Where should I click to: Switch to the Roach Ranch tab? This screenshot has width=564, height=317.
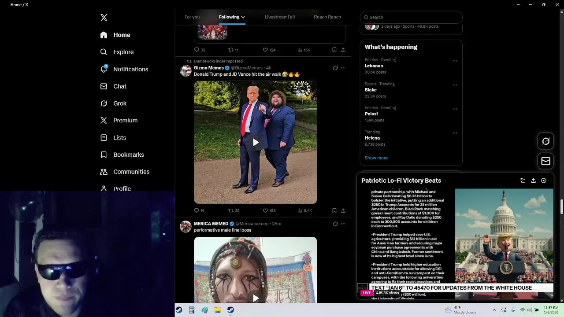coord(327,17)
